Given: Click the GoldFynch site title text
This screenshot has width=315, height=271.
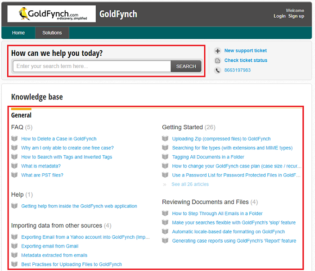Looking at the screenshot, I should (x=118, y=14).
